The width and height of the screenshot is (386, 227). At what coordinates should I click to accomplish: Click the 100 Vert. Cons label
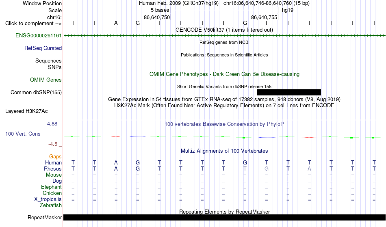pyautogui.click(x=23, y=134)
